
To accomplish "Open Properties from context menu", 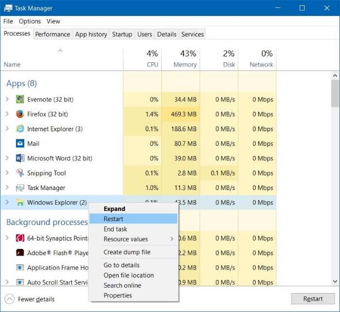I will point(134,295).
